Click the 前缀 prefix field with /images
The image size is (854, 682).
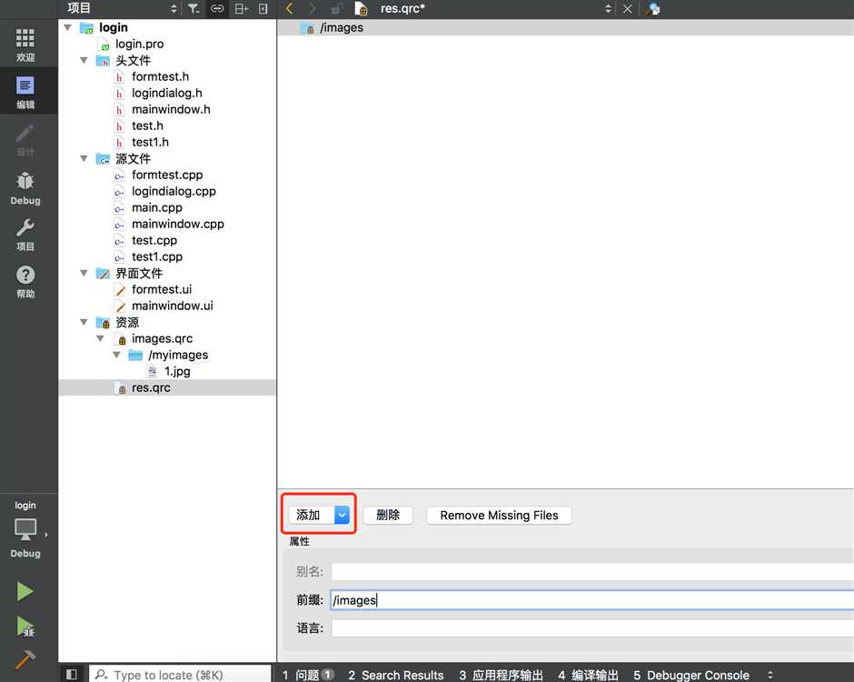tap(592, 599)
